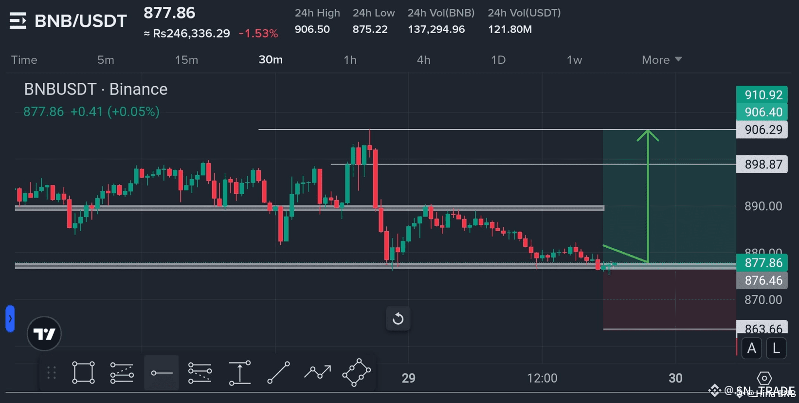This screenshot has height=403, width=799.
Task: Switch to the 15m timeframe
Action: (186, 60)
